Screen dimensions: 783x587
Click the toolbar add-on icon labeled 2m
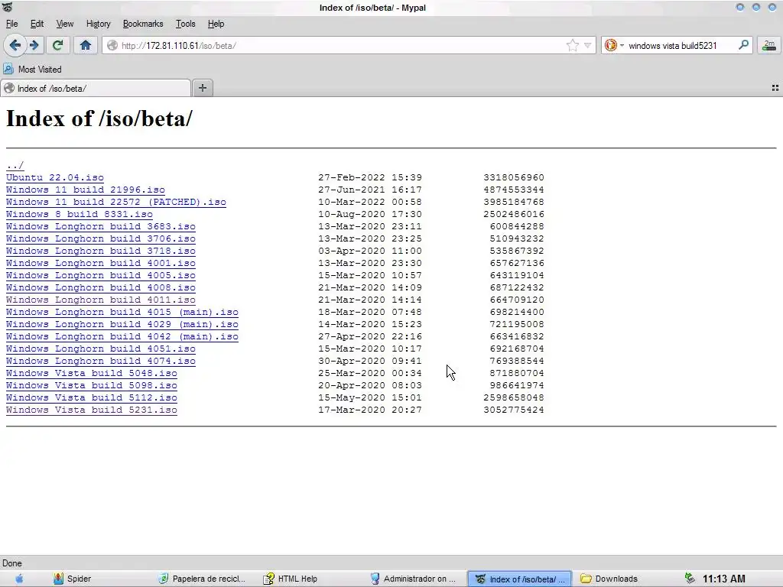[x=769, y=45]
